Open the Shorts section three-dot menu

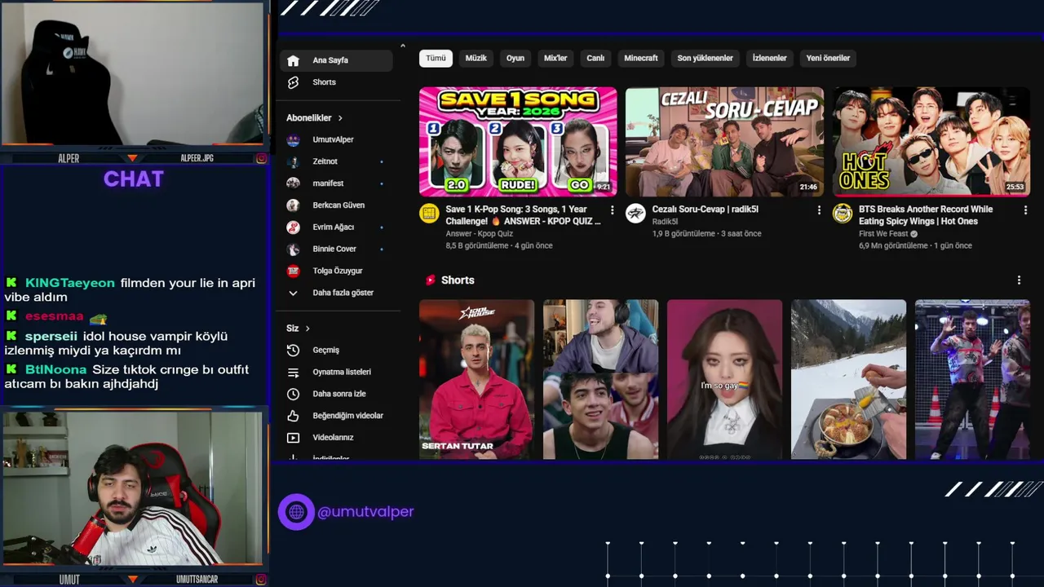click(x=1019, y=280)
